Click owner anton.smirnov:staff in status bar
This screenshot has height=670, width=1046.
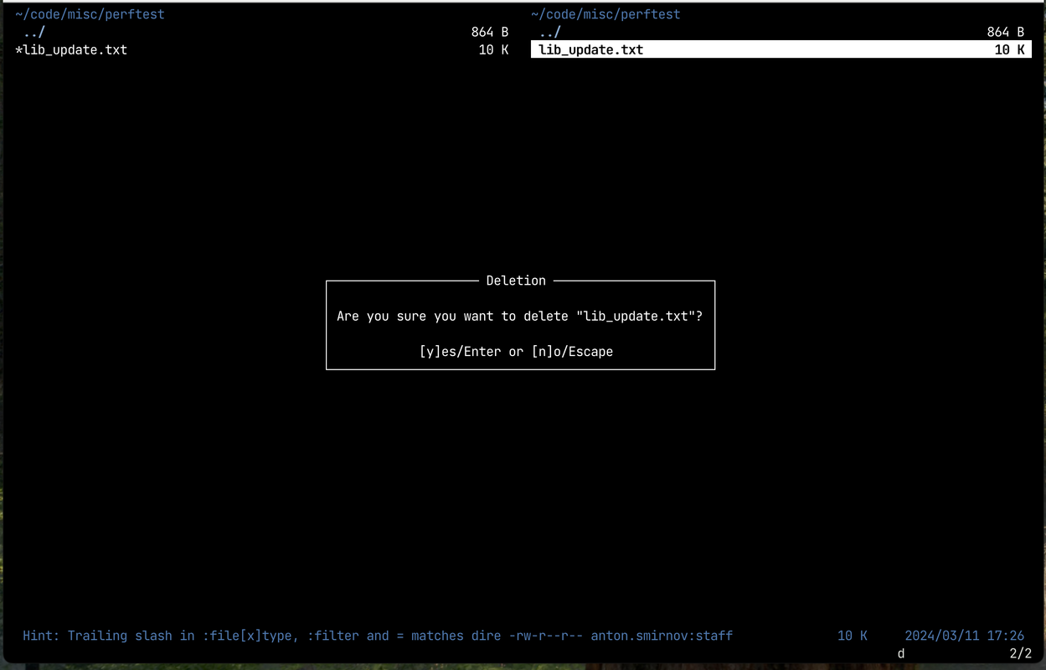click(662, 636)
